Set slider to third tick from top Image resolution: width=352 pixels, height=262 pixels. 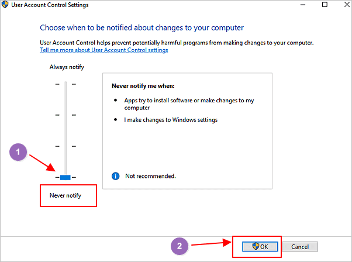[x=65, y=146]
